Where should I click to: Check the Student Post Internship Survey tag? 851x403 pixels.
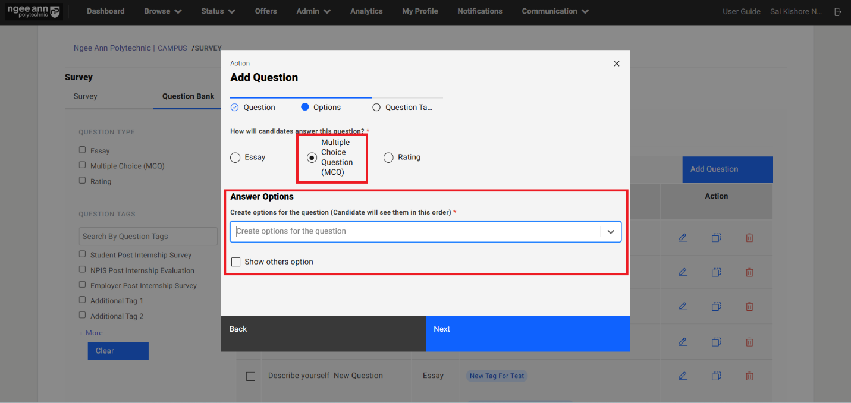pos(83,254)
